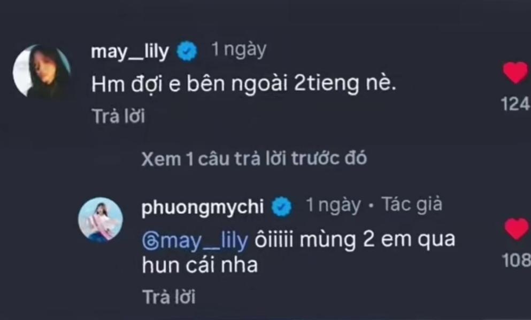Click the "1 ngày" timestamp on may__lily's comment

pos(238,50)
